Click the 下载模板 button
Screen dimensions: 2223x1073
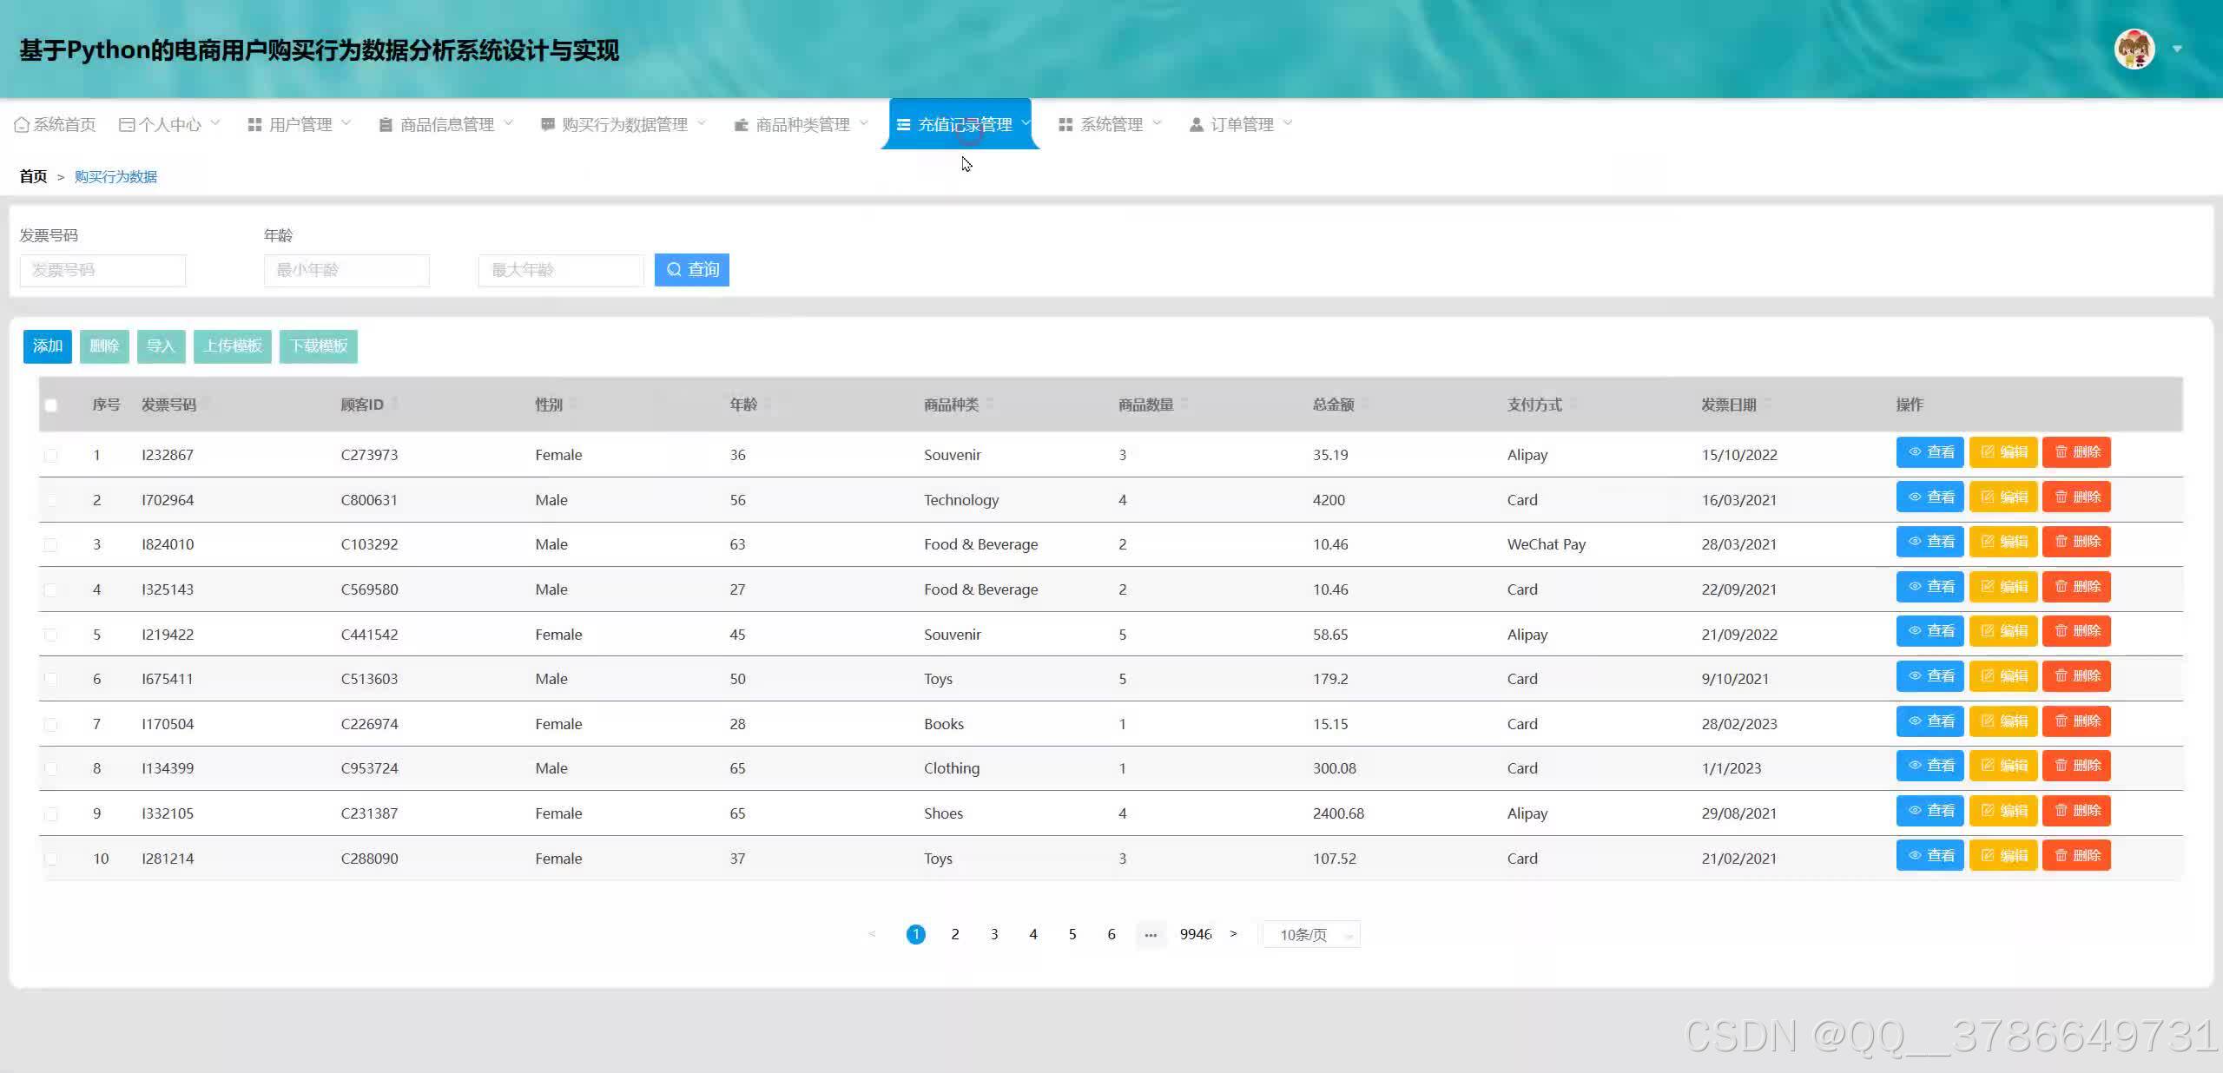coord(319,346)
